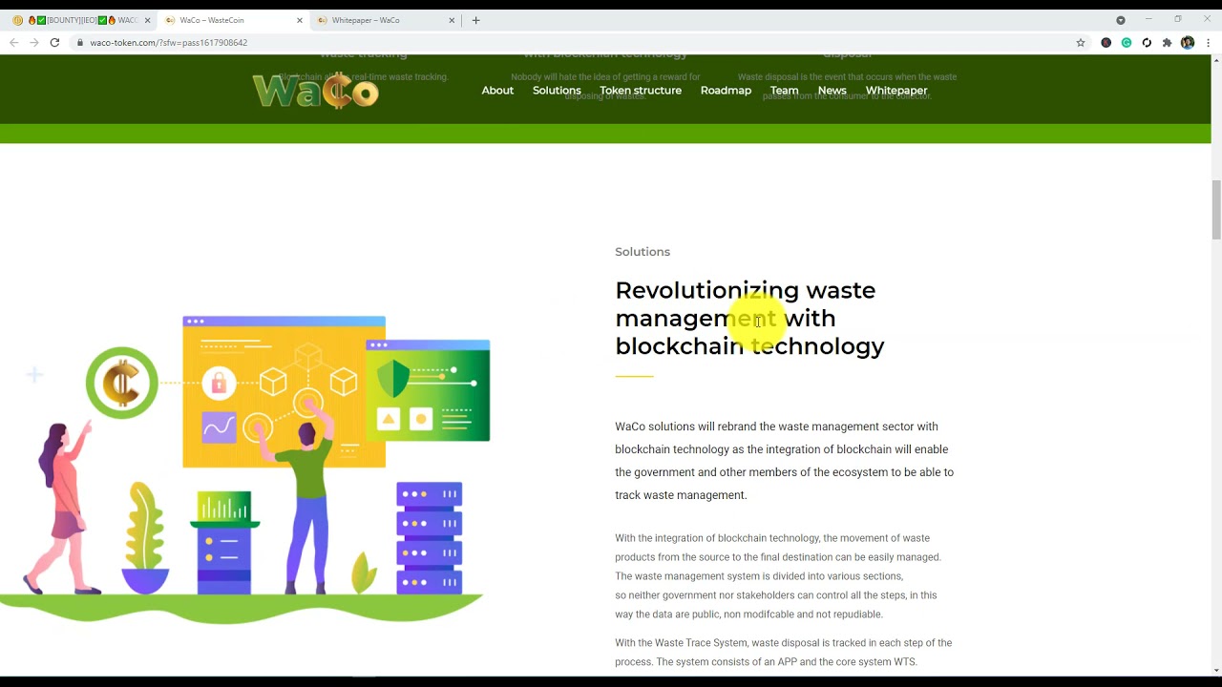Open the Team nav item
1222x687 pixels.
pyautogui.click(x=784, y=91)
